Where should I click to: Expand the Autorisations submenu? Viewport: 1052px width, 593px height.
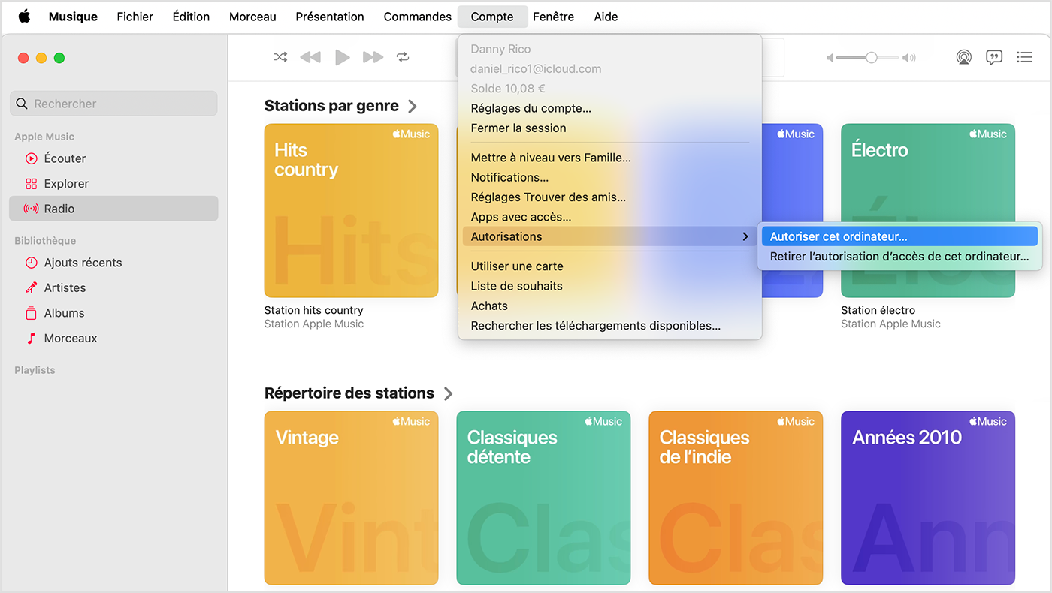coord(609,236)
